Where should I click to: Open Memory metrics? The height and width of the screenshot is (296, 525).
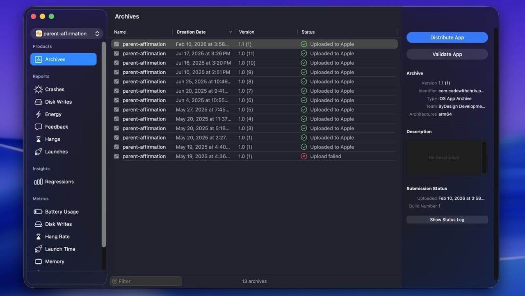click(64, 262)
